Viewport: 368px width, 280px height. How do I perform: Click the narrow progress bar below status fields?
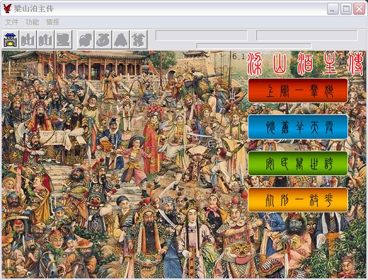click(253, 46)
